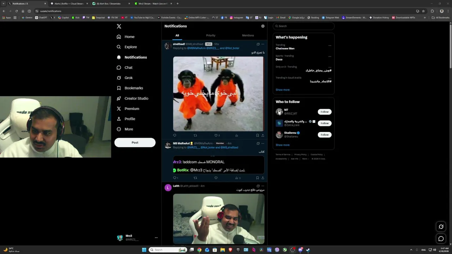Go to Home in sidebar
Screen dimensions: 452x254
(x=126, y=37)
